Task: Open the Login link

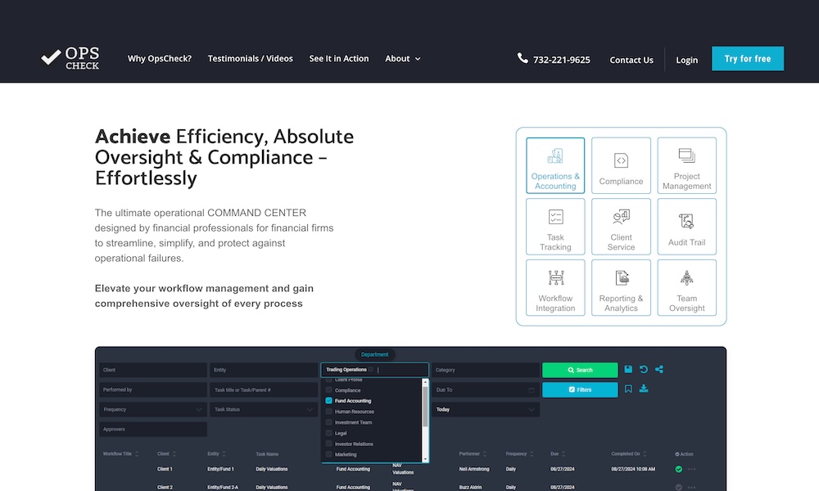Action: point(686,60)
